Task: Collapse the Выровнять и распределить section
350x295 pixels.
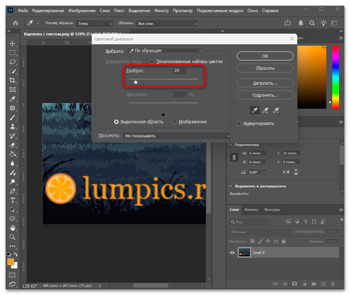Action: [x=231, y=186]
